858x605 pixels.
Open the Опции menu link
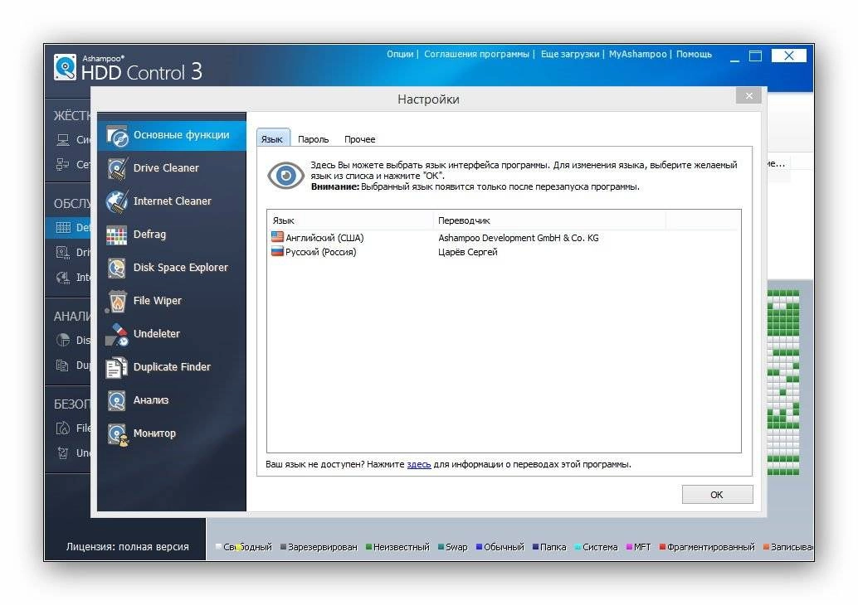[400, 54]
